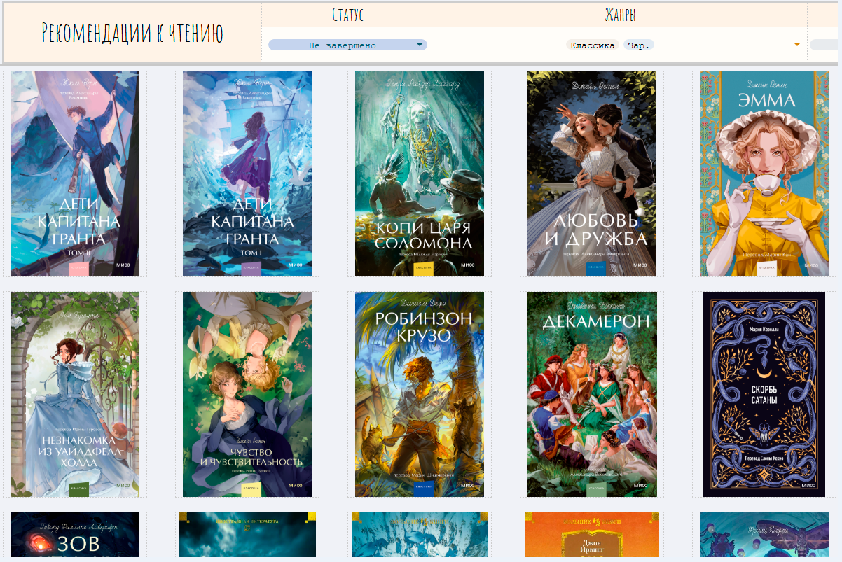Open the "Любовь и дружба" book cover

[592, 174]
